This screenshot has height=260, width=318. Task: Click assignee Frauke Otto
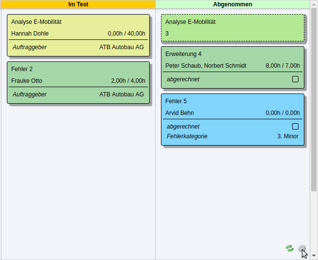point(27,81)
